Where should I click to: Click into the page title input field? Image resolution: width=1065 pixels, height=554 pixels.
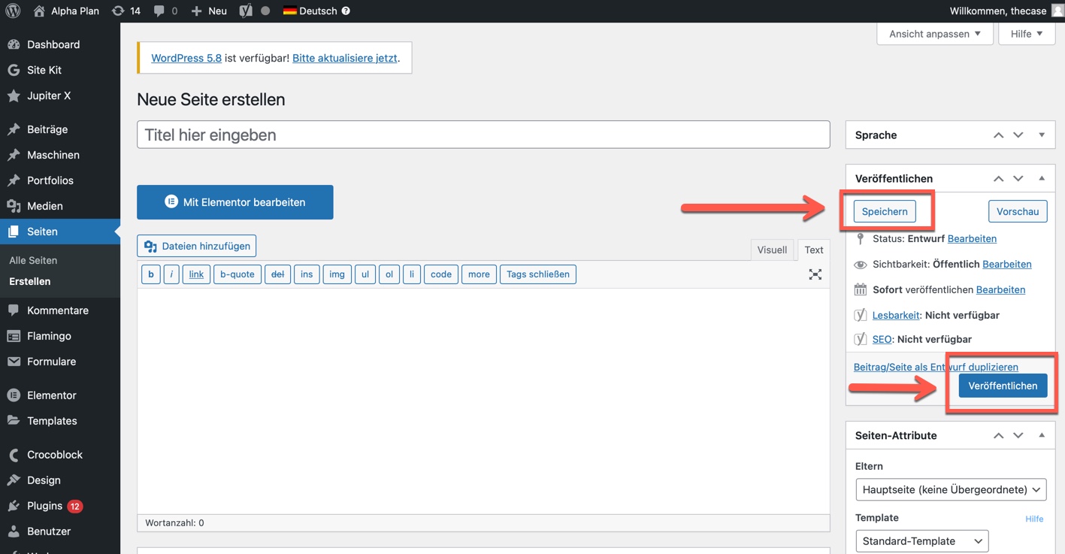[483, 135]
